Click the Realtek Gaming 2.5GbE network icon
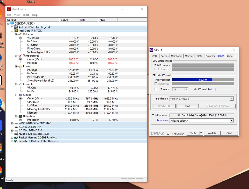Image resolution: width=249 pixels, height=189 pixels. [x=16, y=138]
